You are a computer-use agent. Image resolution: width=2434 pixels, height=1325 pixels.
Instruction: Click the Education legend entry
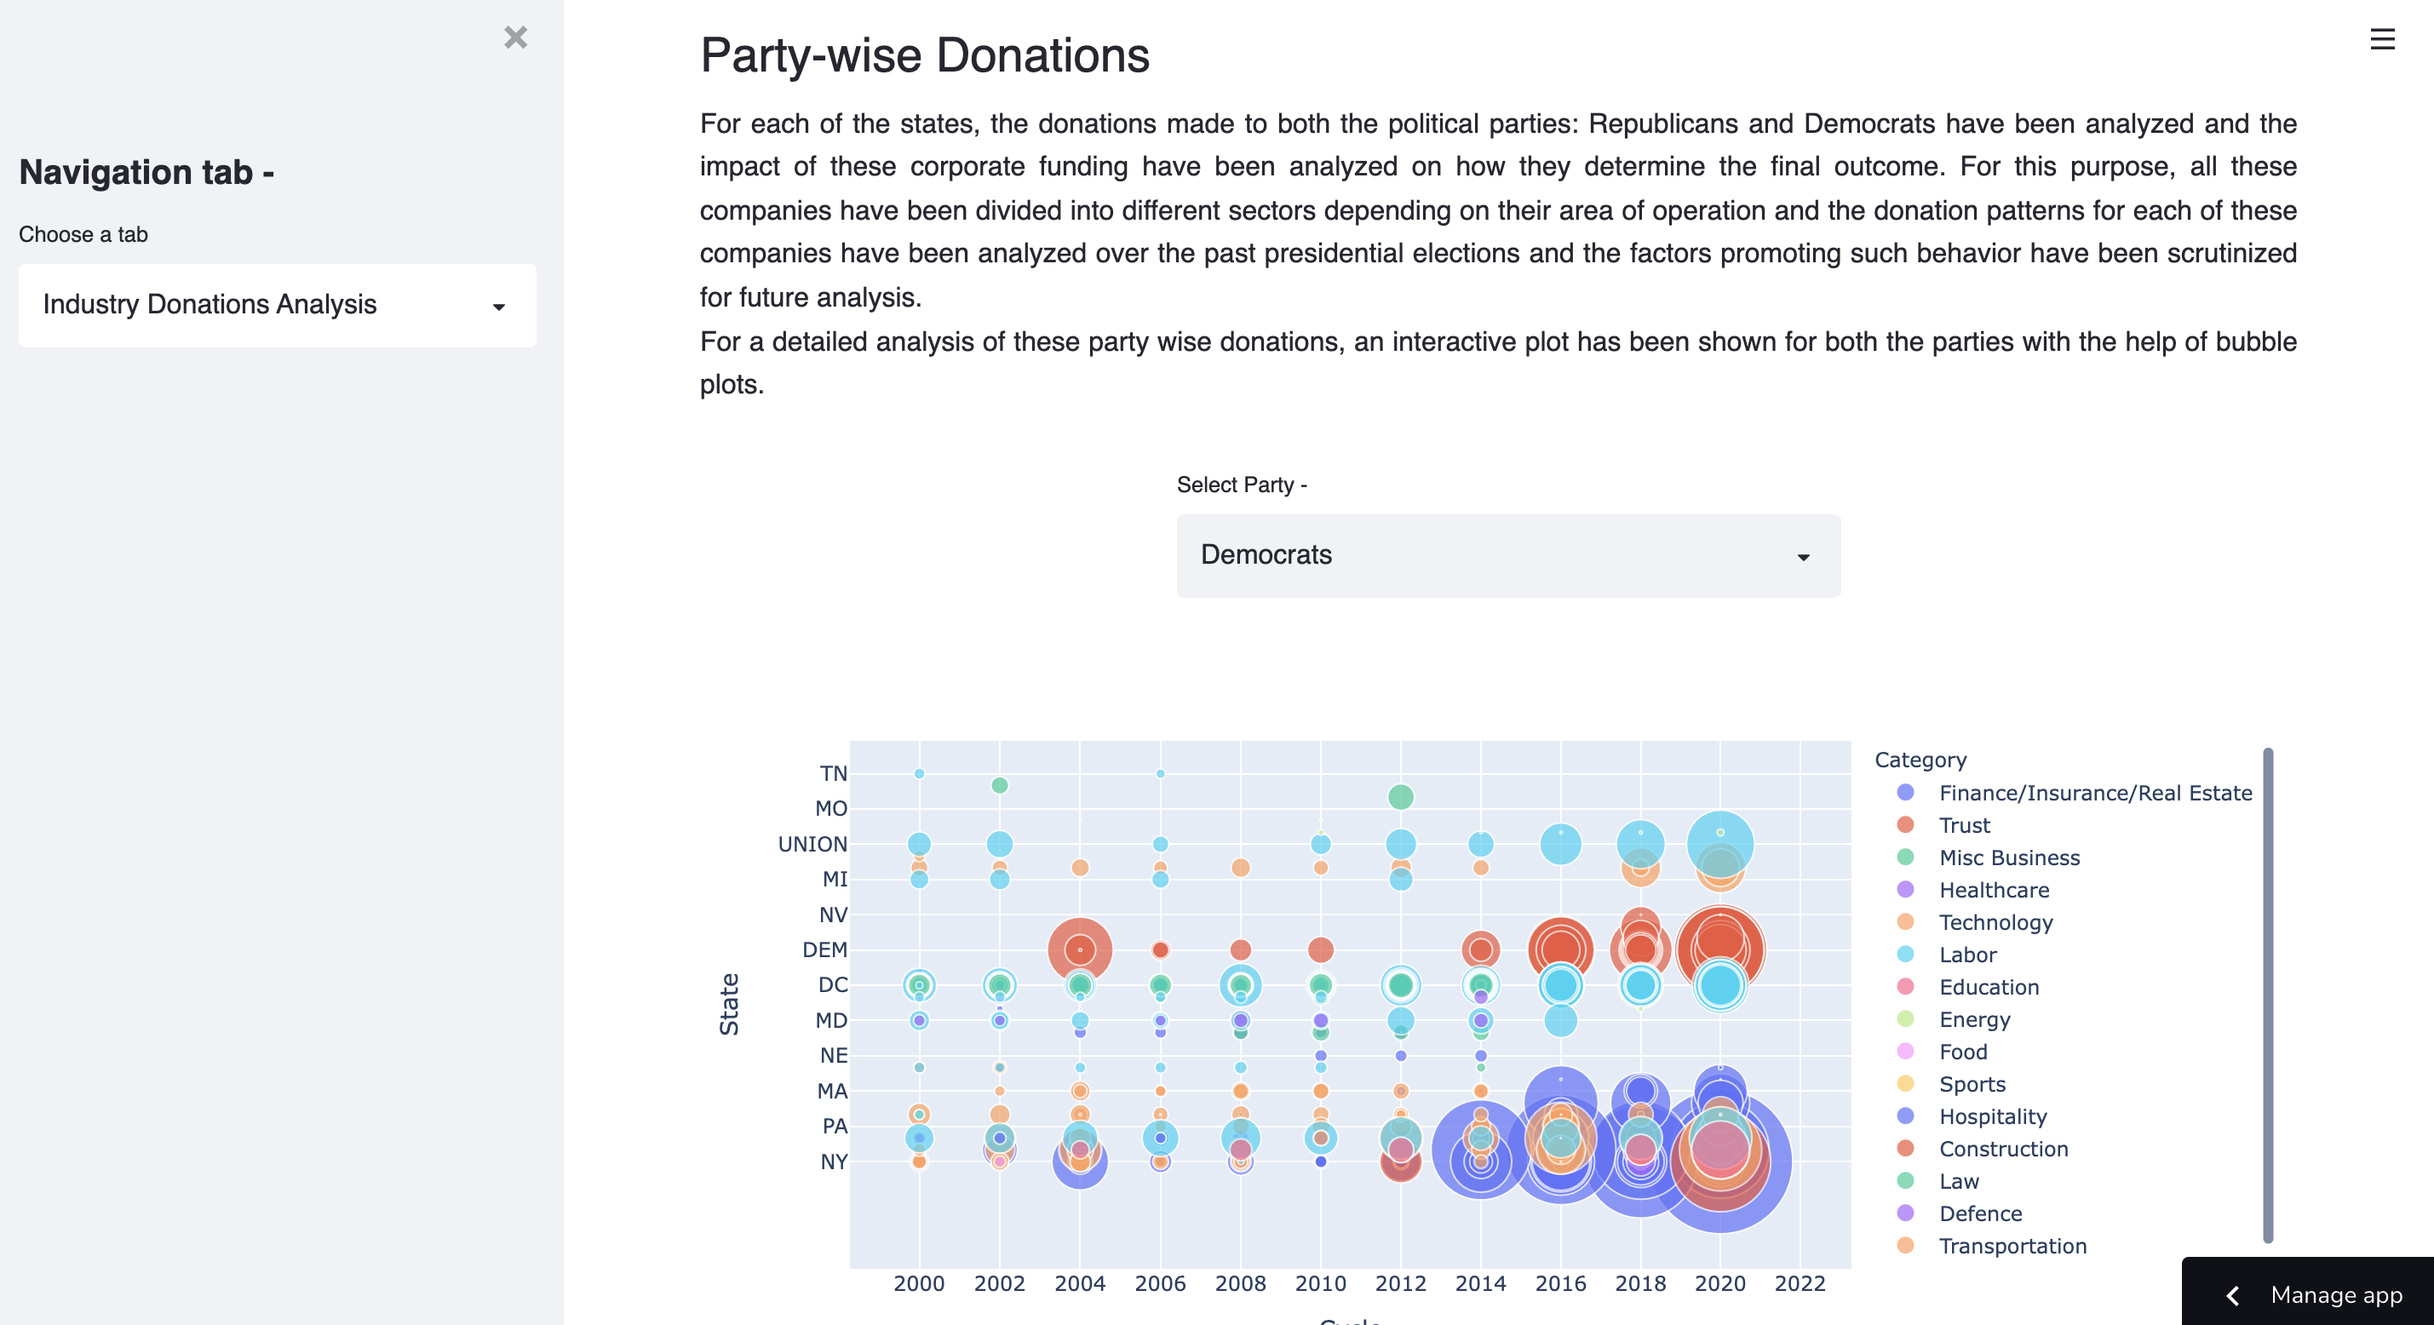(x=1988, y=987)
